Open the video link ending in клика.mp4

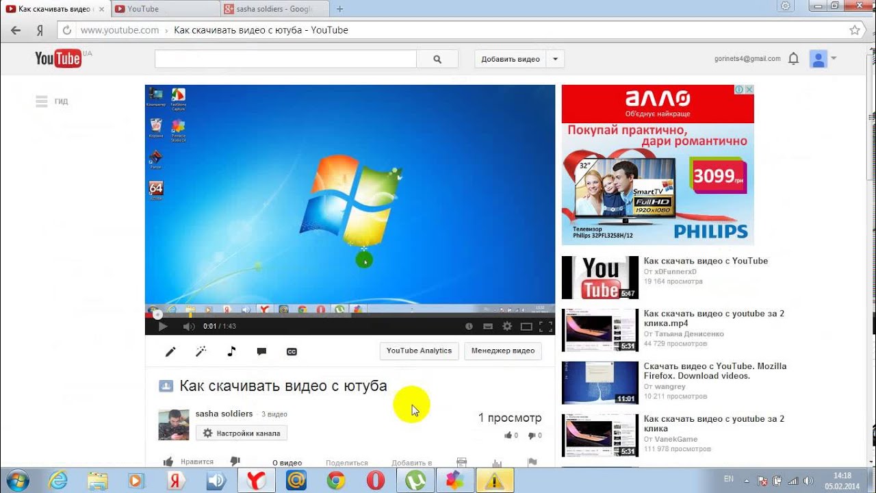(714, 318)
